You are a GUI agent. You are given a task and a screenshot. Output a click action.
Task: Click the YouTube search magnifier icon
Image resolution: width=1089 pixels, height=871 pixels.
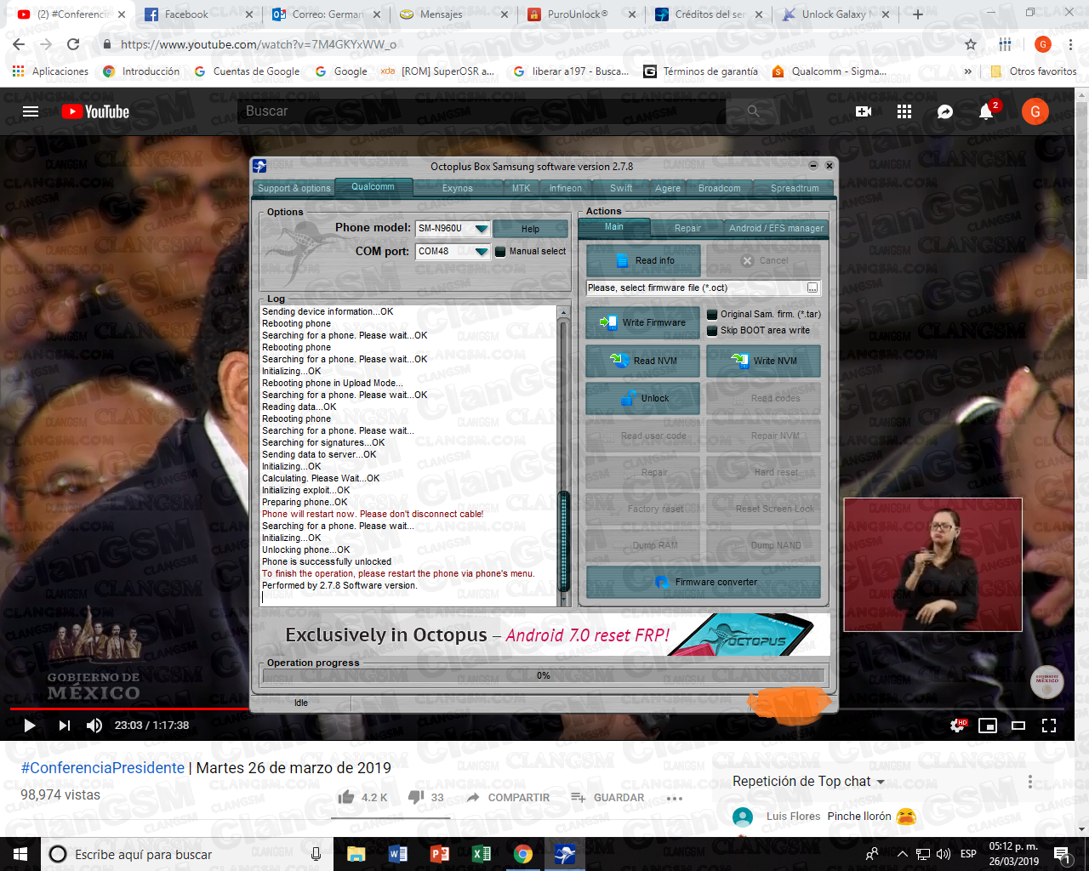pos(753,111)
